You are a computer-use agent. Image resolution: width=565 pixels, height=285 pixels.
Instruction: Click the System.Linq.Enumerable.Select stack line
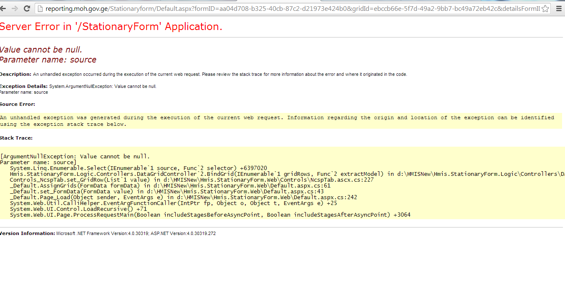click(138, 168)
